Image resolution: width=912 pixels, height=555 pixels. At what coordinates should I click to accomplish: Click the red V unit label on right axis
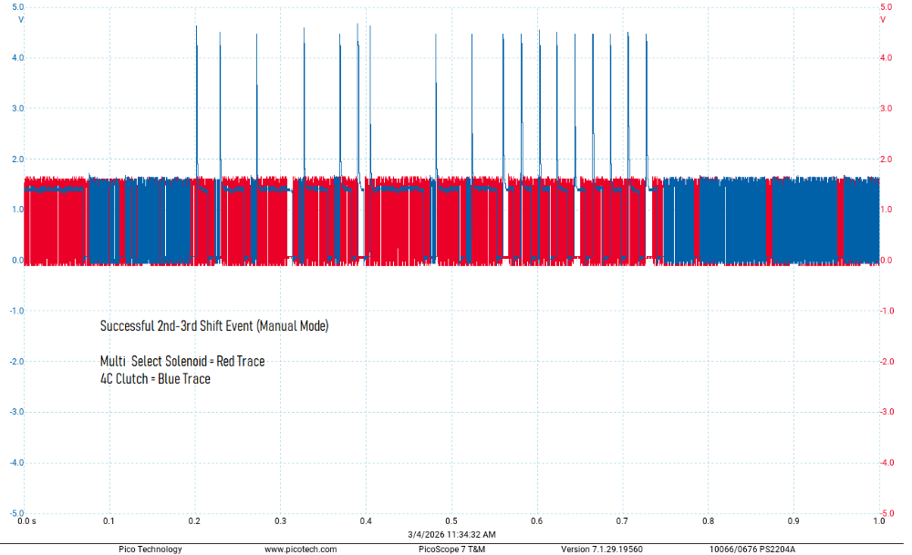coord(882,19)
